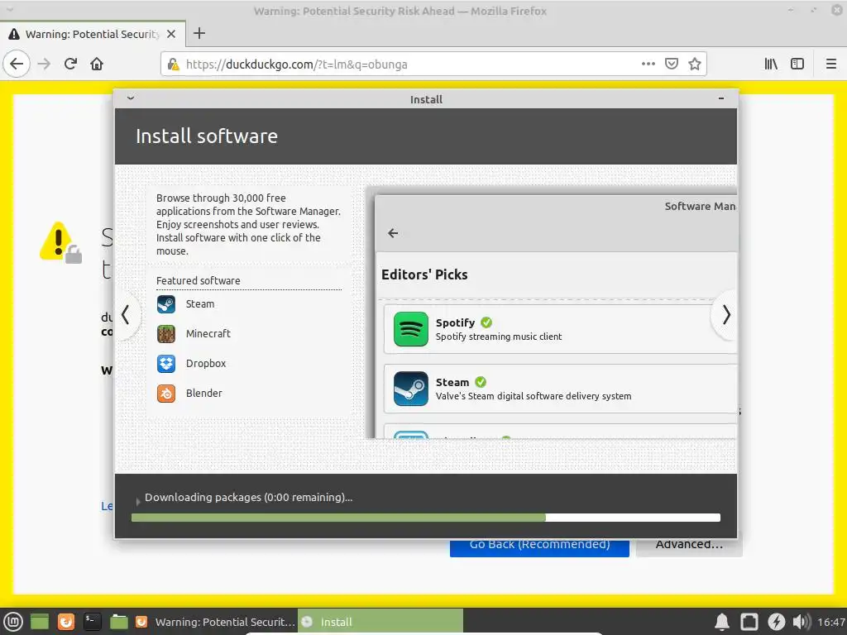847x635 pixels.
Task: Reload the page in Firefox
Action: [x=70, y=64]
